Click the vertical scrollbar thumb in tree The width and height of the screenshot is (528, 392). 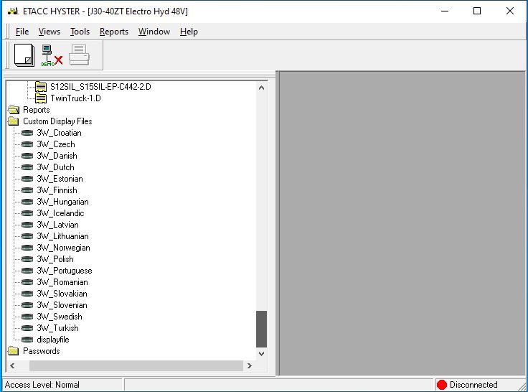pyautogui.click(x=261, y=329)
